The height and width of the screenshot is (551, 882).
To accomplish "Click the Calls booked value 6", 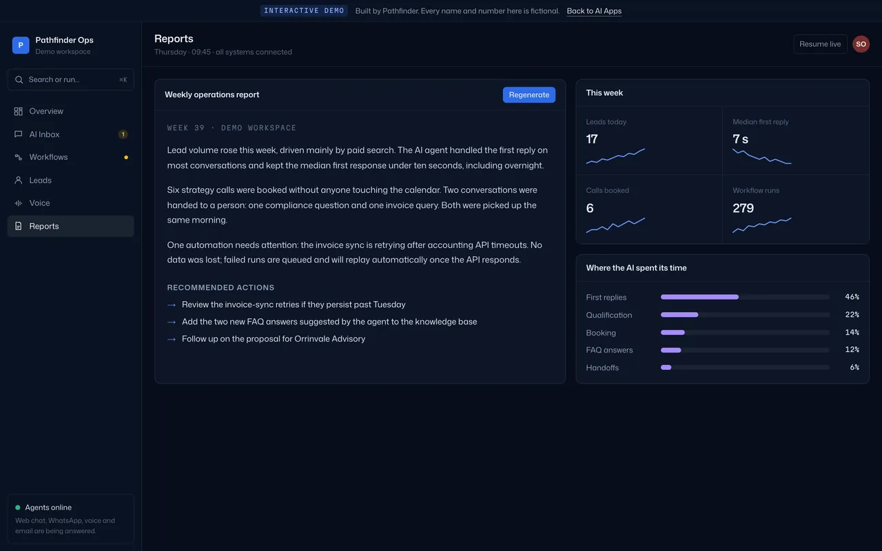I will 590,208.
